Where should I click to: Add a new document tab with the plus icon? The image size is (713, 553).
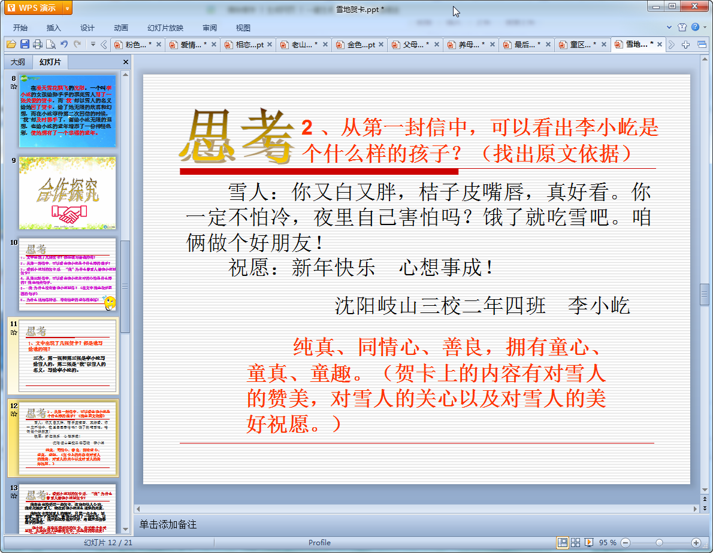tap(685, 44)
